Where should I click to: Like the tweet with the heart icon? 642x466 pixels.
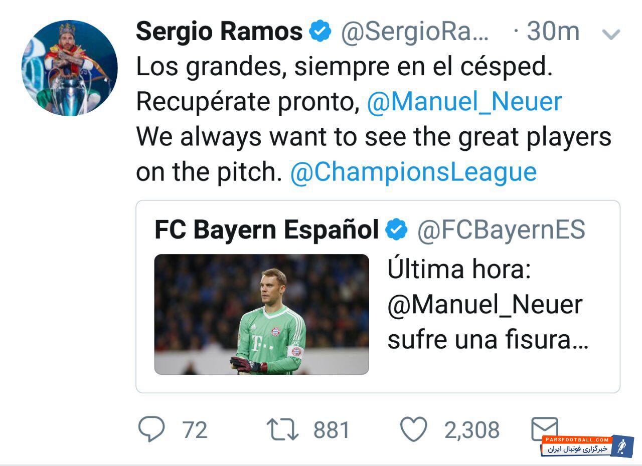pyautogui.click(x=413, y=429)
